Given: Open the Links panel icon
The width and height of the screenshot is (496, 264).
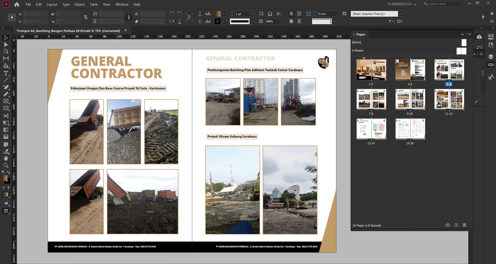Looking at the screenshot, I should [x=491, y=65].
